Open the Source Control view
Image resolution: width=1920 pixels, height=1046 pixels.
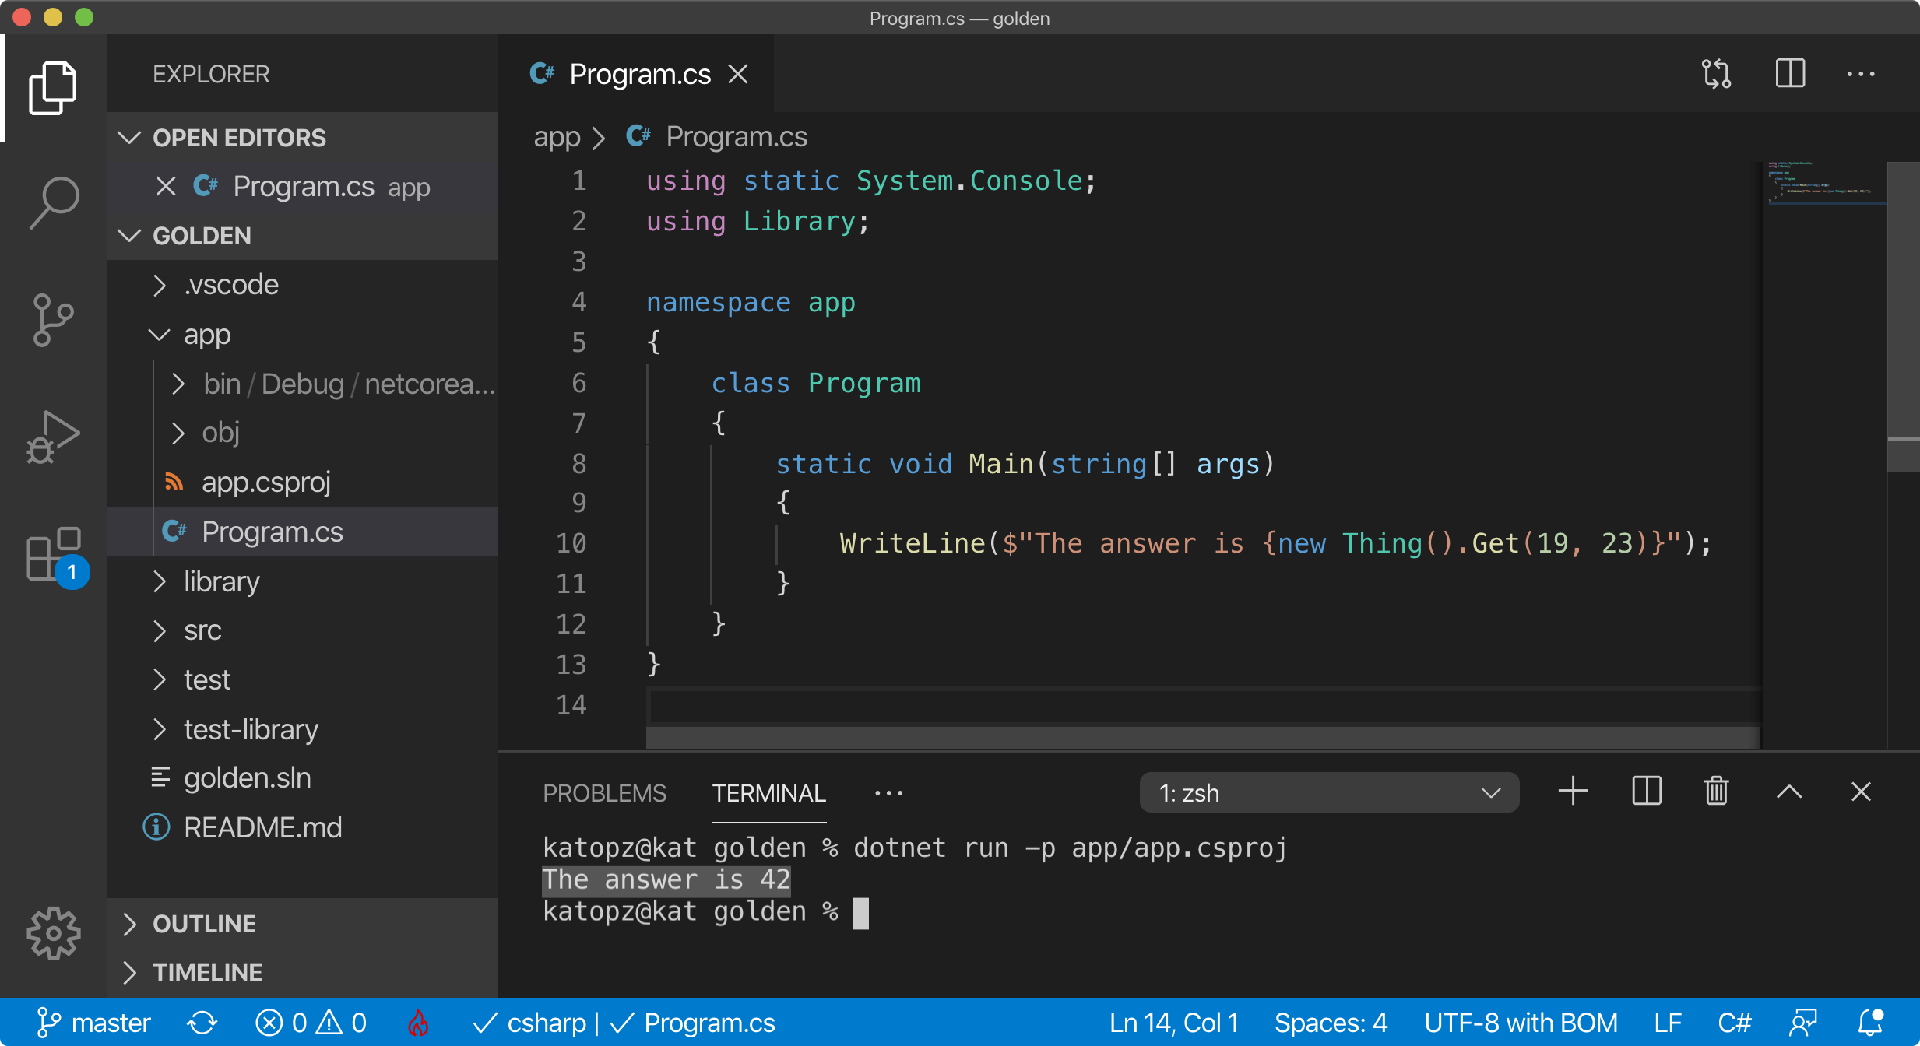pyautogui.click(x=53, y=319)
